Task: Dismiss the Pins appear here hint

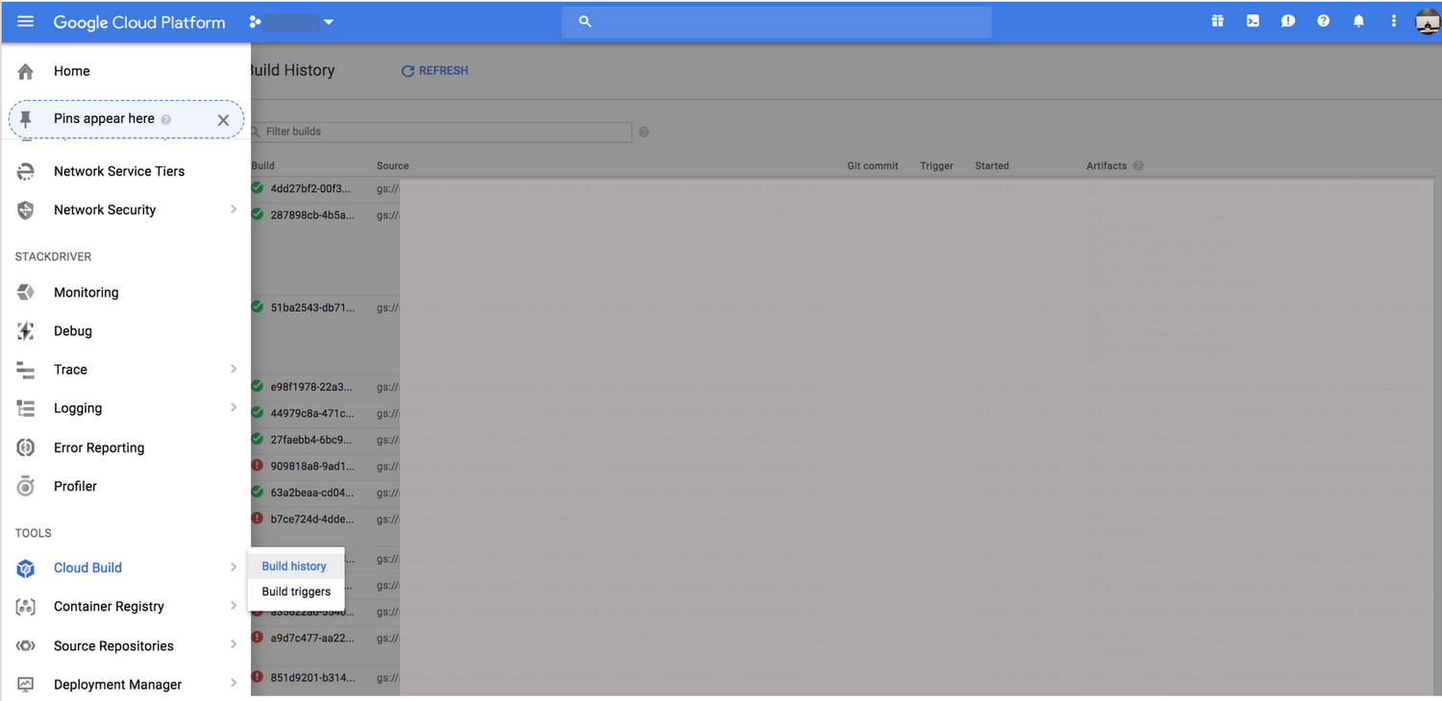Action: pyautogui.click(x=223, y=120)
